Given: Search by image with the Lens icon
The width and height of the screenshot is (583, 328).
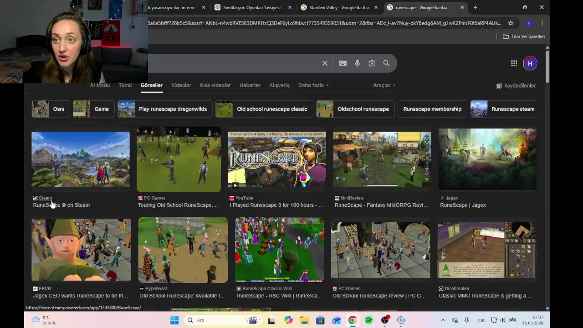Looking at the screenshot, I should pyautogui.click(x=372, y=63).
